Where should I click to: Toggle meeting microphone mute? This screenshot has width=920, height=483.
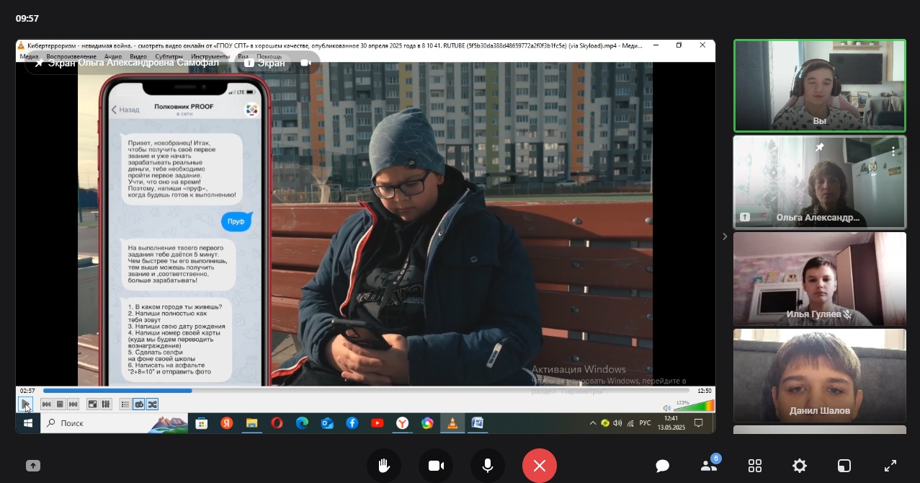point(488,466)
